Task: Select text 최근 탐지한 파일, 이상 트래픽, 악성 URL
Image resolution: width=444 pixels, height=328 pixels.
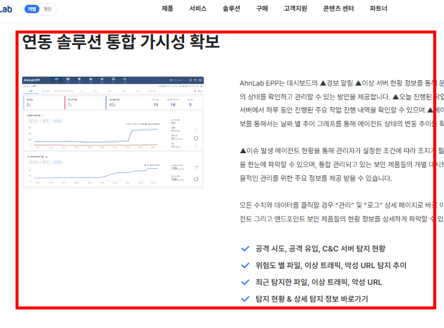Action: tap(319, 283)
